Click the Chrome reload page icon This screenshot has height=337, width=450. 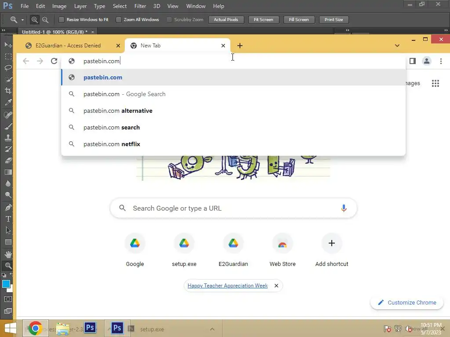[x=54, y=61]
